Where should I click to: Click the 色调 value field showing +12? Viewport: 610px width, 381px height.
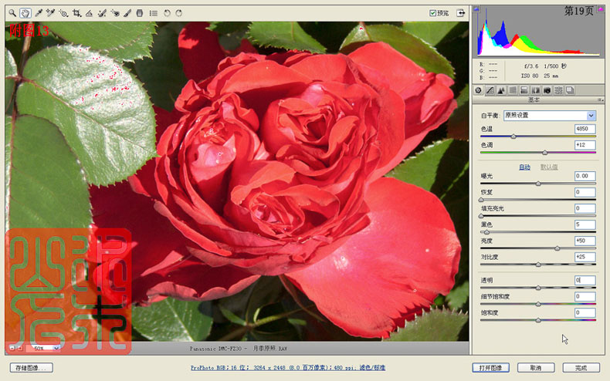[x=585, y=145]
